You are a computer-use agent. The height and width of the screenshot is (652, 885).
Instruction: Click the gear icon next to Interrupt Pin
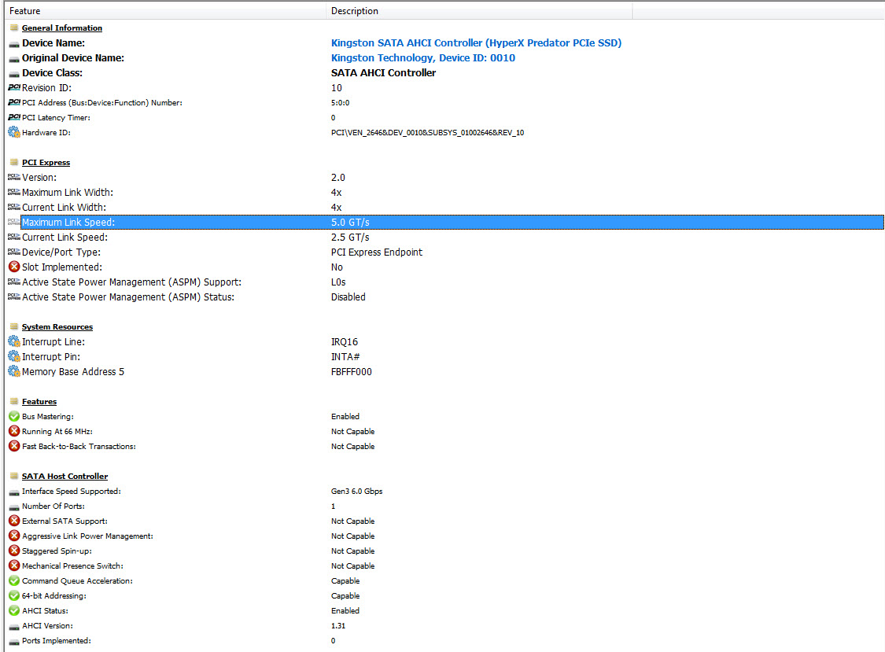click(14, 356)
